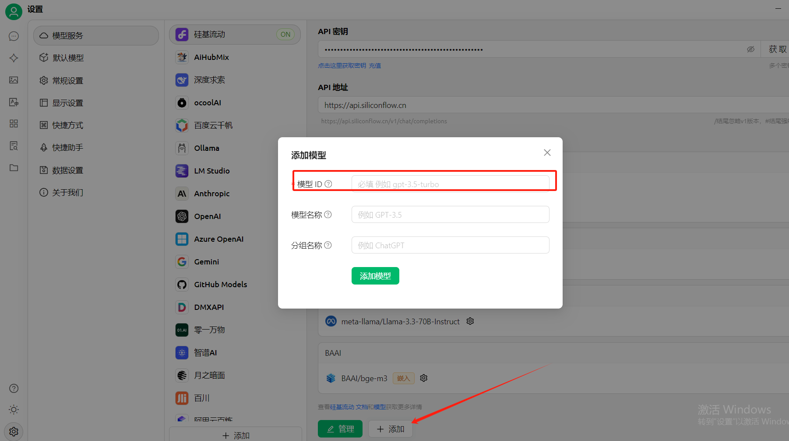Open the translate sidebar icon
This screenshot has height=441, width=789.
click(x=14, y=102)
